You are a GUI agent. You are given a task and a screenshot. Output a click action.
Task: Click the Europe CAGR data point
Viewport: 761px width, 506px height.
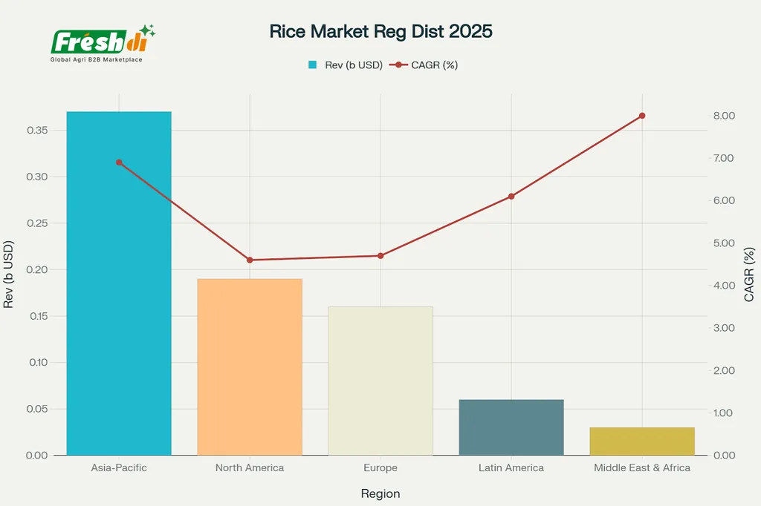click(x=380, y=256)
